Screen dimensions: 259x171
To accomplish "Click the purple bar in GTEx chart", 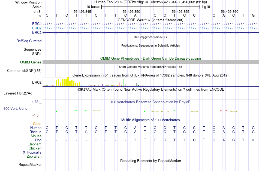I will [x=103, y=85].
